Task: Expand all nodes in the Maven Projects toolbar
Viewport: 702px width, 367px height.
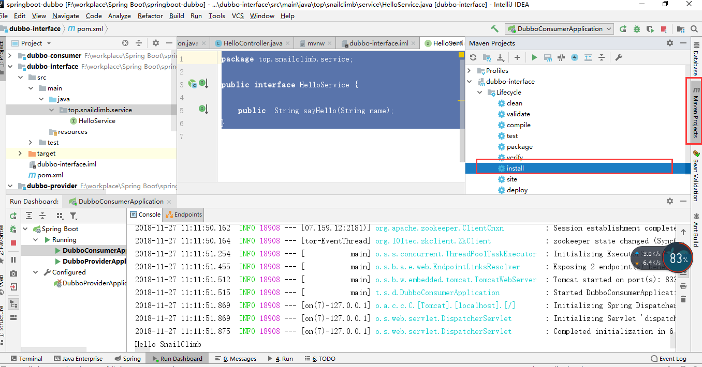Action: tap(588, 57)
